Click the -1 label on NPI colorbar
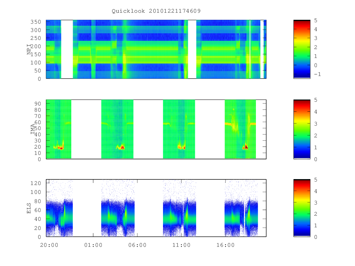This screenshot has height=266, width=355. (x=317, y=74)
